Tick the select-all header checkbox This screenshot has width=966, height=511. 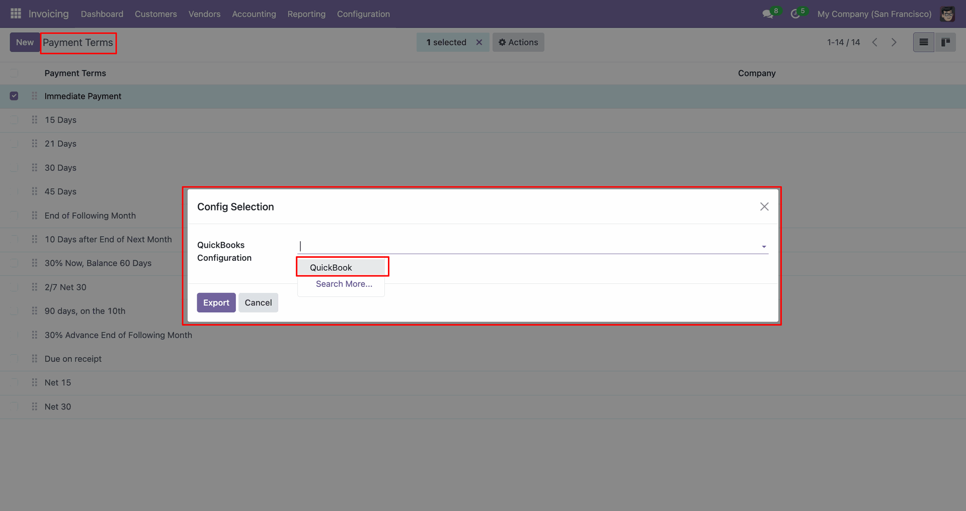pos(14,73)
